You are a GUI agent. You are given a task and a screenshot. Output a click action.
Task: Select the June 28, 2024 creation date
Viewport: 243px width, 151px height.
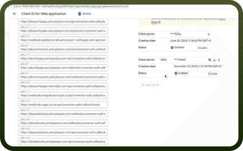191,41
